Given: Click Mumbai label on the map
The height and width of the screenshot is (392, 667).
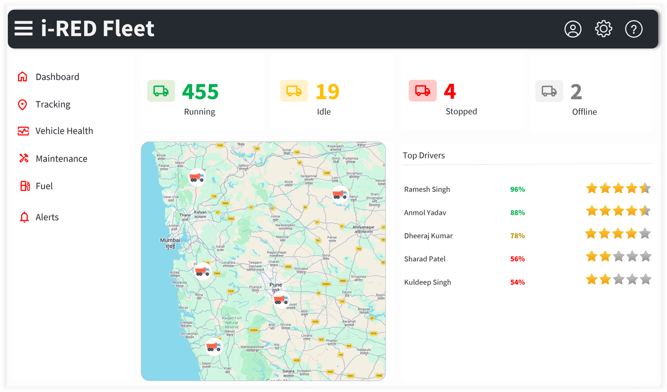Looking at the screenshot, I should point(170,240).
